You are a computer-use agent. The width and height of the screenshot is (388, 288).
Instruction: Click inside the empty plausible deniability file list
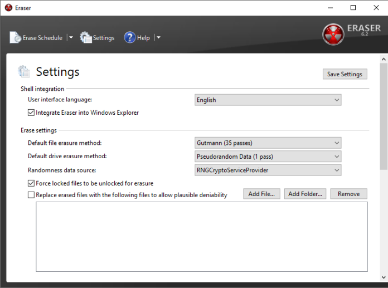point(202,237)
